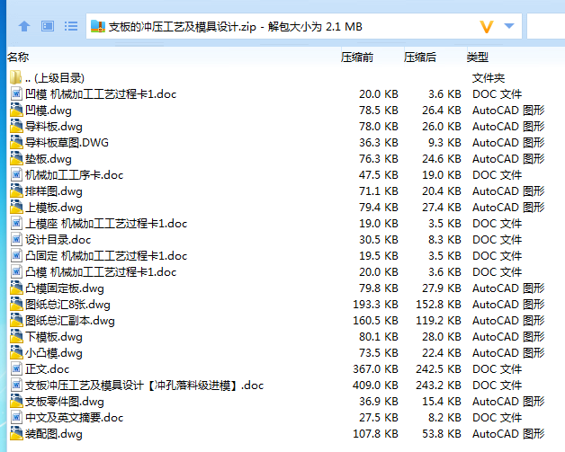
Task: Select the 导料板.dwg file icon
Action: [16, 126]
